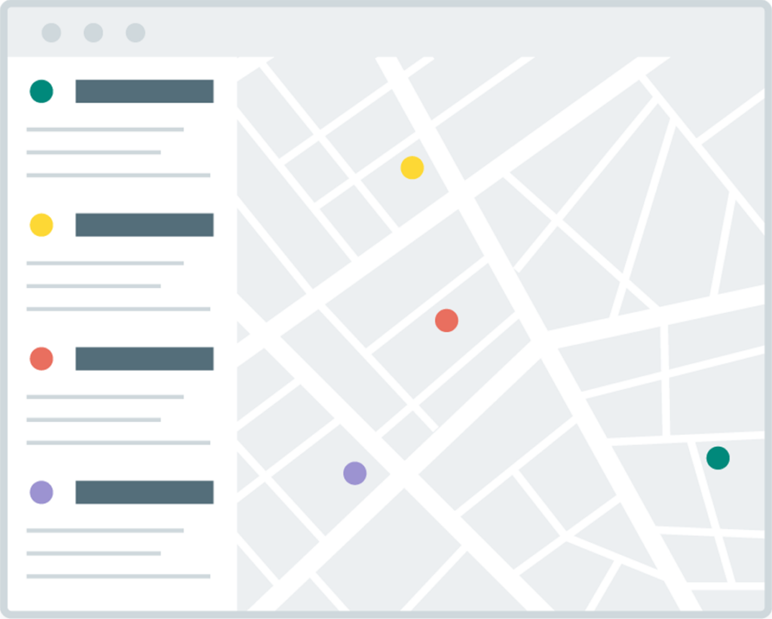Select the yellow pin on the map

[x=412, y=168]
